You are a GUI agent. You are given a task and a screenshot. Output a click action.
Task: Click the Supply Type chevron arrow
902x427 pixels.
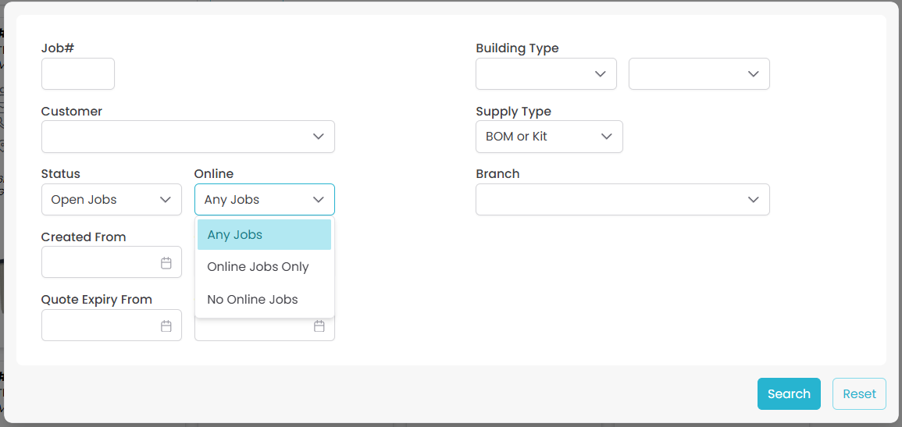coord(607,137)
